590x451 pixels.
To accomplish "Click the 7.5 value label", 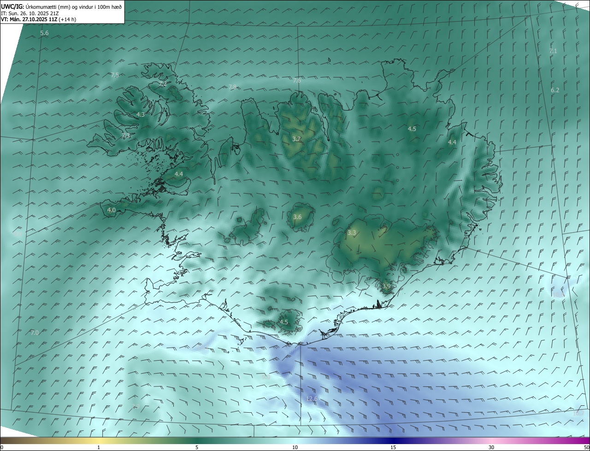I will (115, 75).
